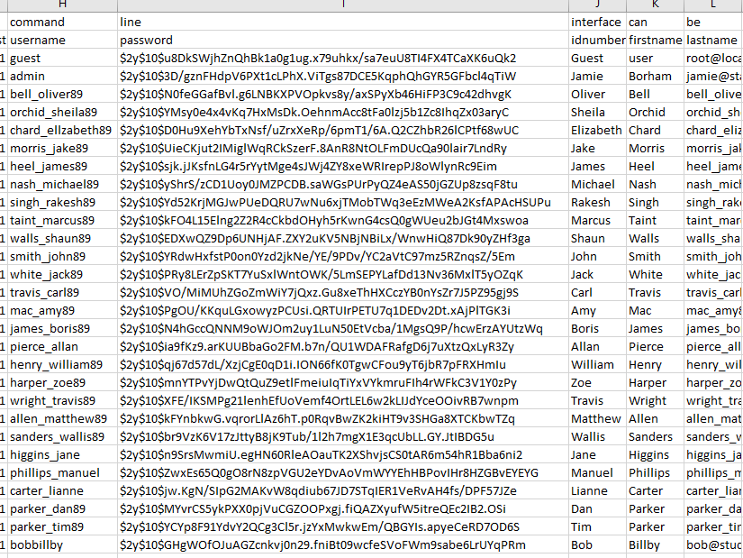Select the 'firstname' header cell
This screenshot has height=558, width=743.
coord(655,40)
